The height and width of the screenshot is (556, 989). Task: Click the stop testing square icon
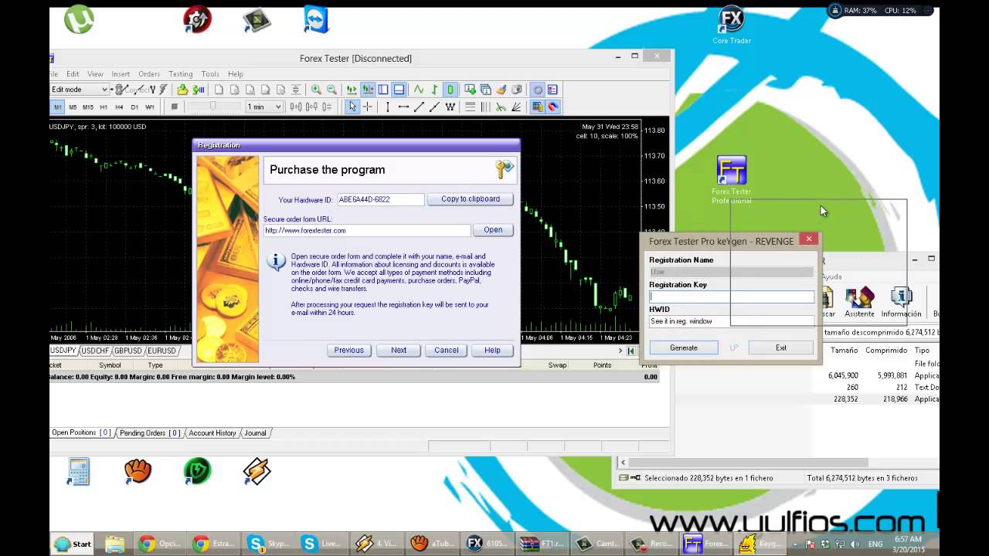coord(175,107)
